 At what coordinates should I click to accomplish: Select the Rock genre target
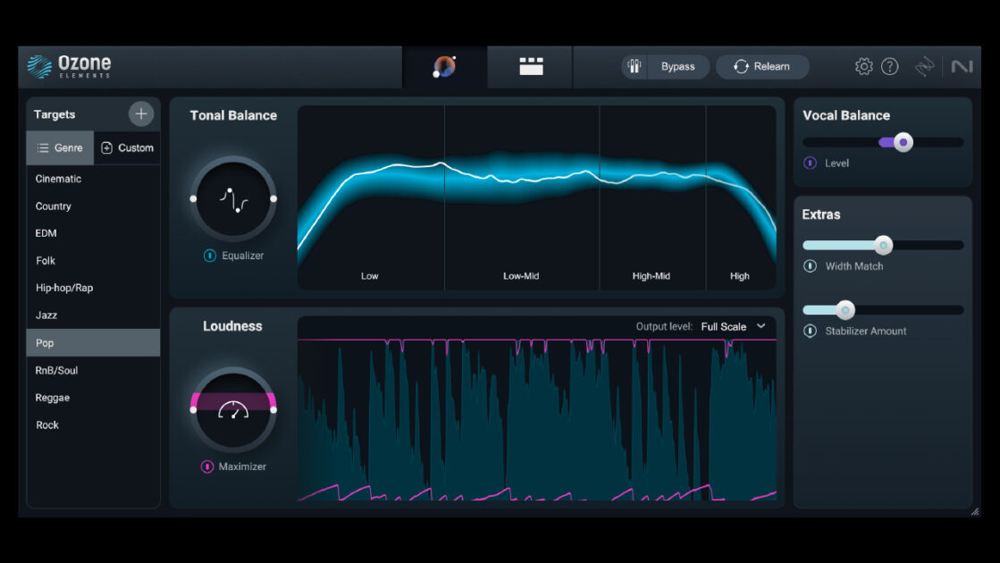(x=93, y=425)
